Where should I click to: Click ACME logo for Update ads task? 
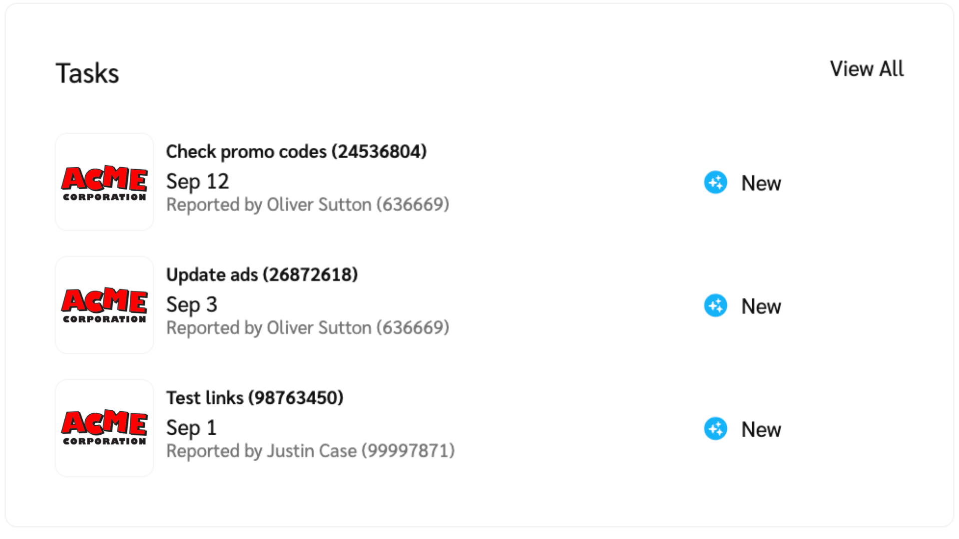coord(104,305)
